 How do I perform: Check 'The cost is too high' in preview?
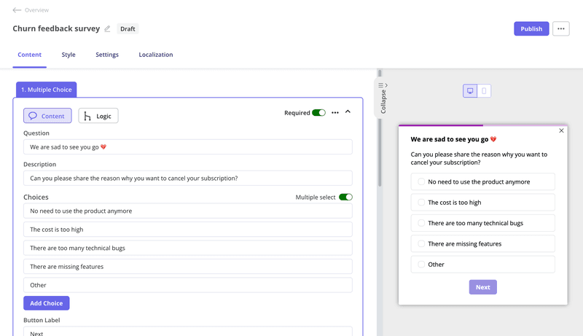(x=421, y=203)
